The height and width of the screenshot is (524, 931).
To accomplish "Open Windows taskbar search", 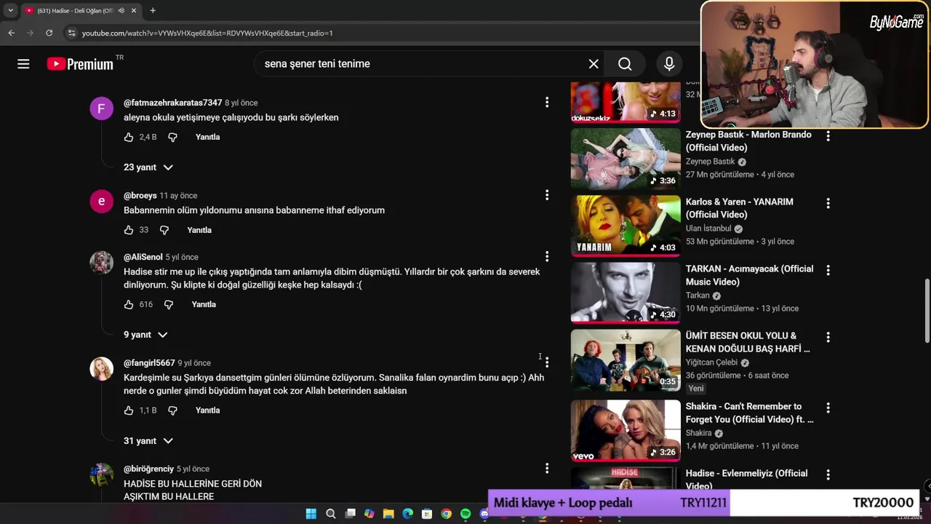I will [x=331, y=514].
